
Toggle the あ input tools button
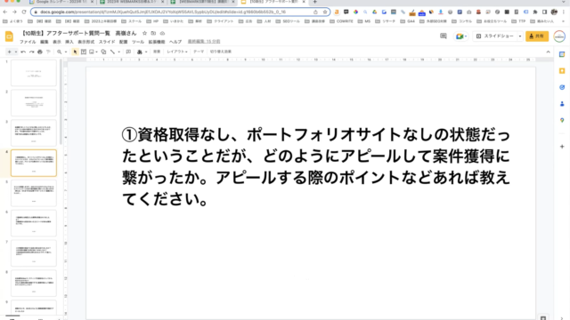coord(140,52)
